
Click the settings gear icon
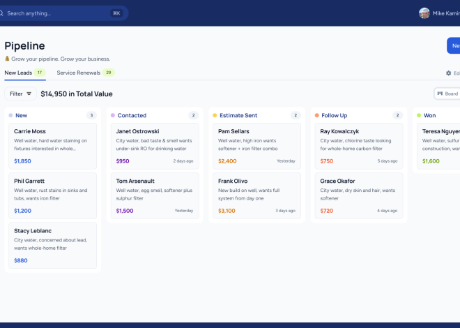(448, 73)
